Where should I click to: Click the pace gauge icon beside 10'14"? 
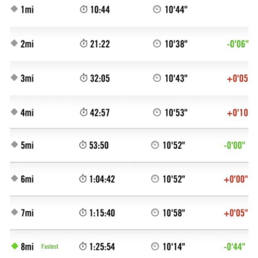(155, 246)
